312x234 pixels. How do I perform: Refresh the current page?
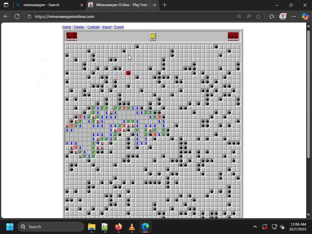(17, 16)
